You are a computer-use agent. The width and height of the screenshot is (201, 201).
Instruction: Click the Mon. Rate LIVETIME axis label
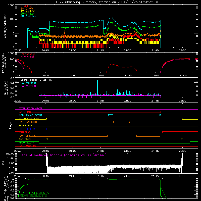click(6, 189)
